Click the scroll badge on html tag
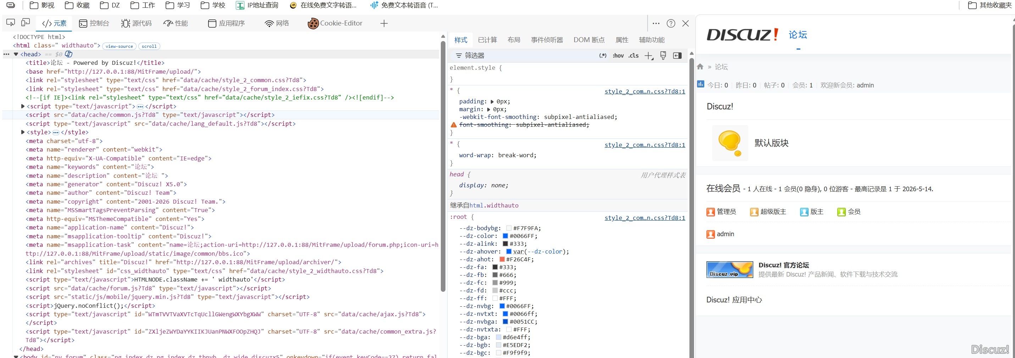The image size is (1015, 358). click(149, 46)
